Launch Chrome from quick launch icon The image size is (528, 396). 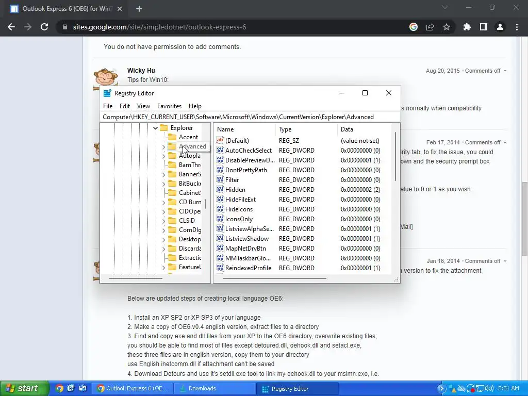(x=59, y=388)
